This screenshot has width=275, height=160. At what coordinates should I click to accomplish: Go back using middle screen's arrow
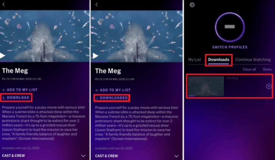tap(96, 5)
